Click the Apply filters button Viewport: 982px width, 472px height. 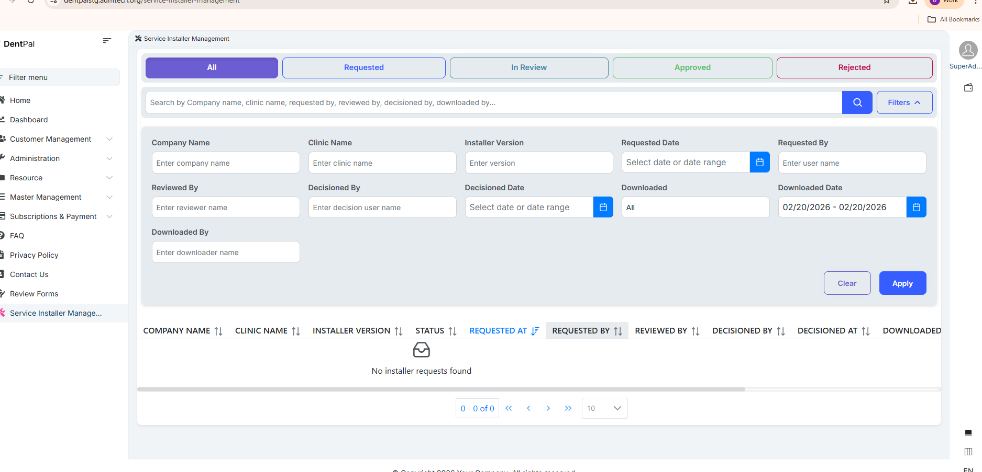click(x=902, y=283)
